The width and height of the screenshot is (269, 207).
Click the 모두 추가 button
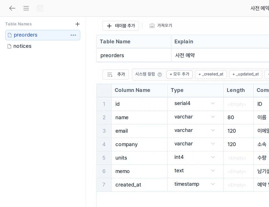[x=180, y=74]
